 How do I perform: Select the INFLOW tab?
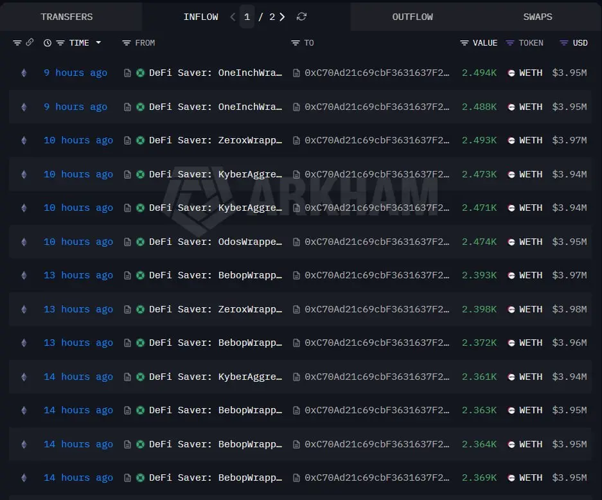click(x=200, y=17)
